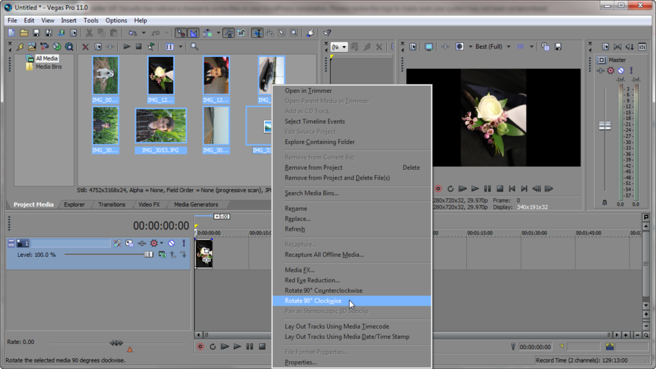Open a project with the folder icon
Image resolution: width=656 pixels, height=369 pixels.
coord(24,33)
